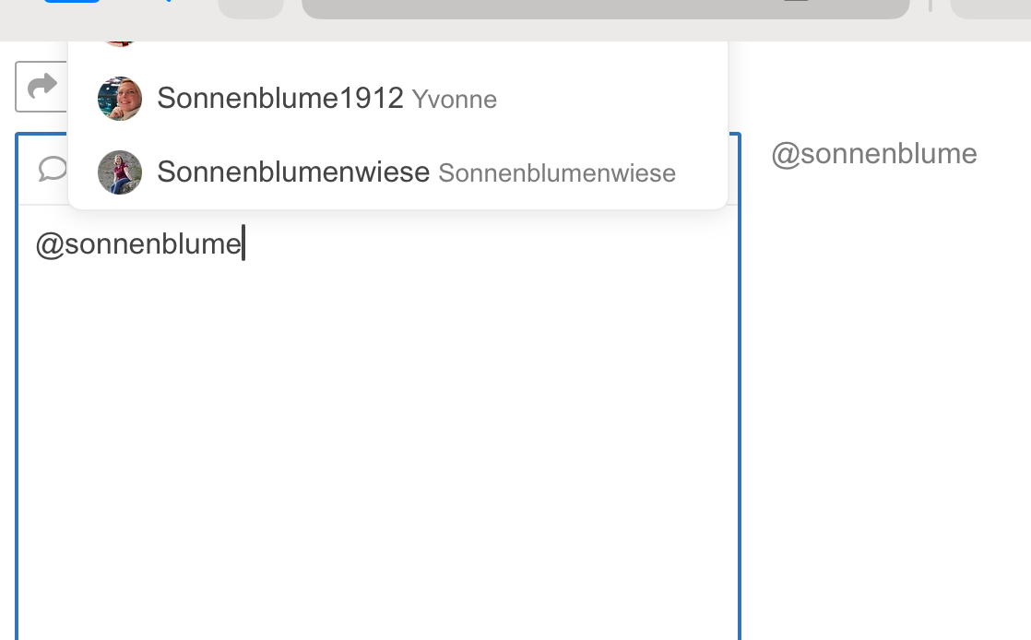The width and height of the screenshot is (1031, 640).
Task: Click the Sonnenblumenwiese profile avatar
Action: click(x=120, y=172)
